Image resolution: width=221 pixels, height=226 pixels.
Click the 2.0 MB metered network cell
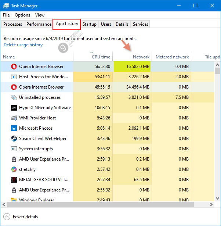point(171,77)
